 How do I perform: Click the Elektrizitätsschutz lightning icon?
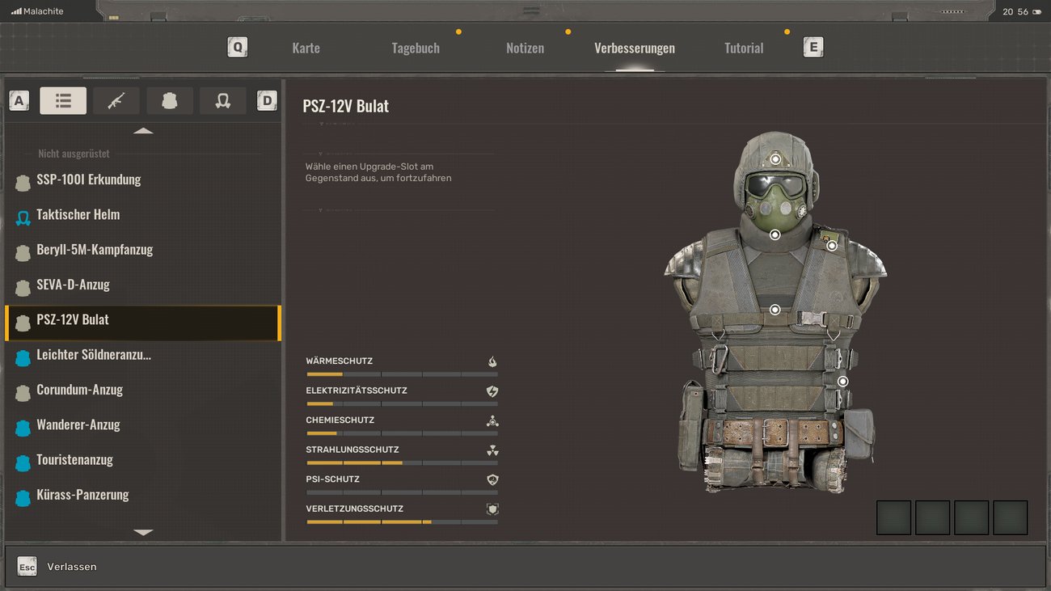pos(492,391)
